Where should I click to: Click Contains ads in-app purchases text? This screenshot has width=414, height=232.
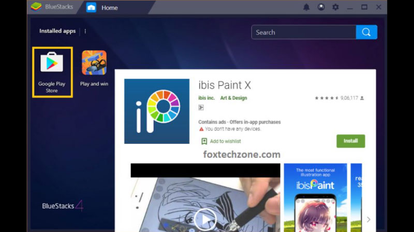tap(240, 122)
